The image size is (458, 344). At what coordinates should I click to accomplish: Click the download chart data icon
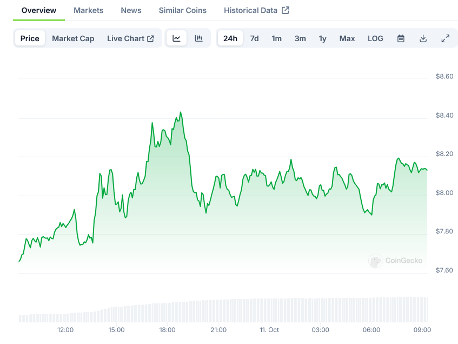[423, 38]
